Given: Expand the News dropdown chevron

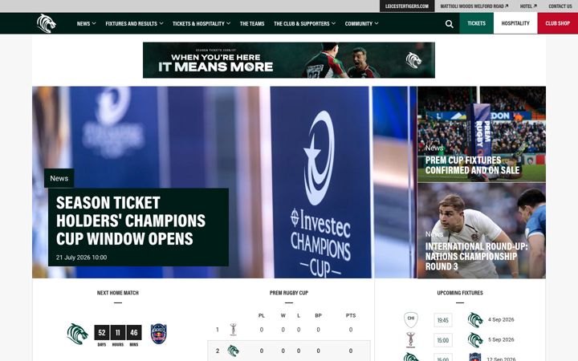Looking at the screenshot, I should (x=94, y=23).
